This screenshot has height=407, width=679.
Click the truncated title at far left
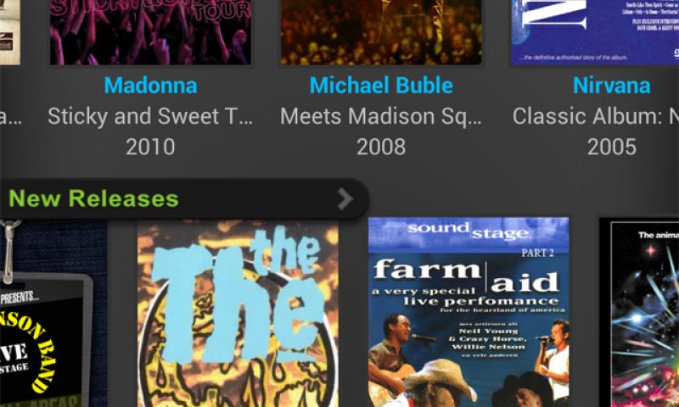click(x=10, y=118)
